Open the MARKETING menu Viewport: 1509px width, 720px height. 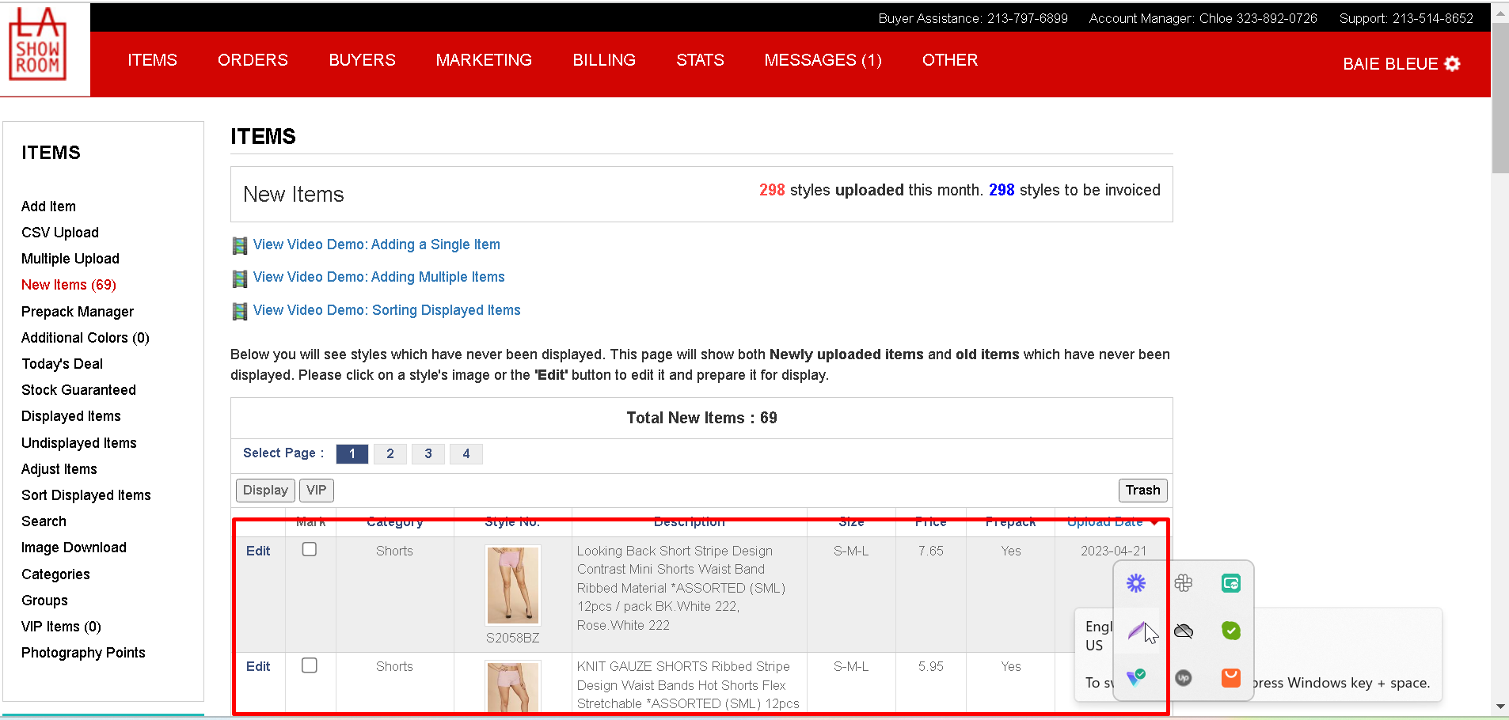pos(484,60)
